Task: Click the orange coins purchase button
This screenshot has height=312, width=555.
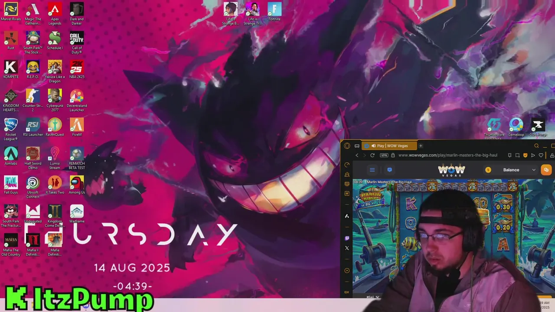Action: point(546,170)
